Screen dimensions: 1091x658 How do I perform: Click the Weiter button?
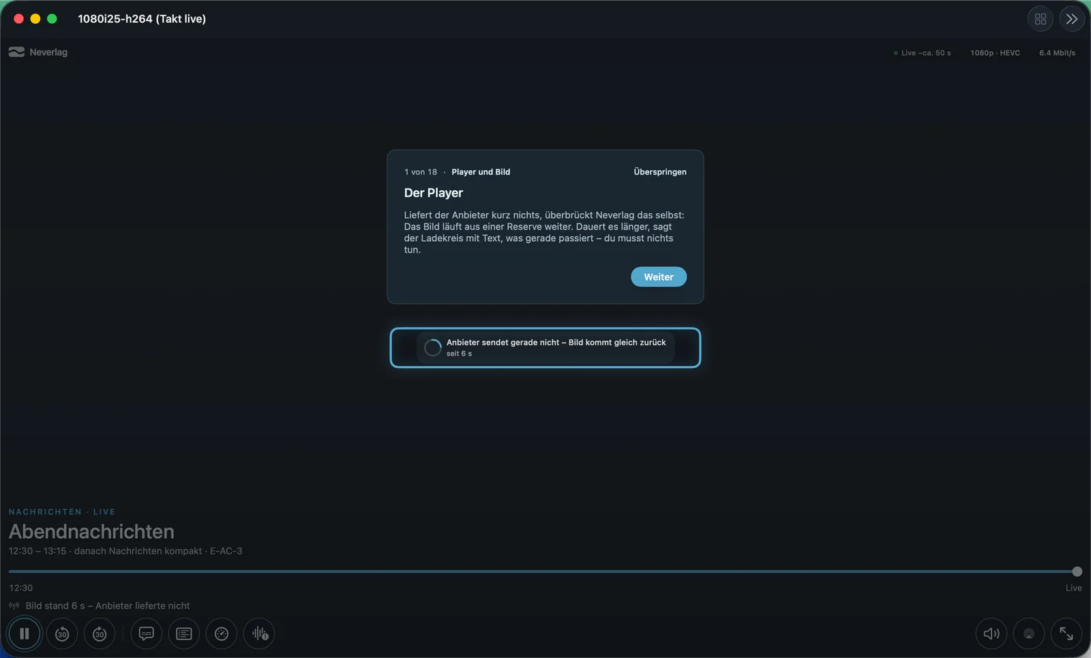659,277
